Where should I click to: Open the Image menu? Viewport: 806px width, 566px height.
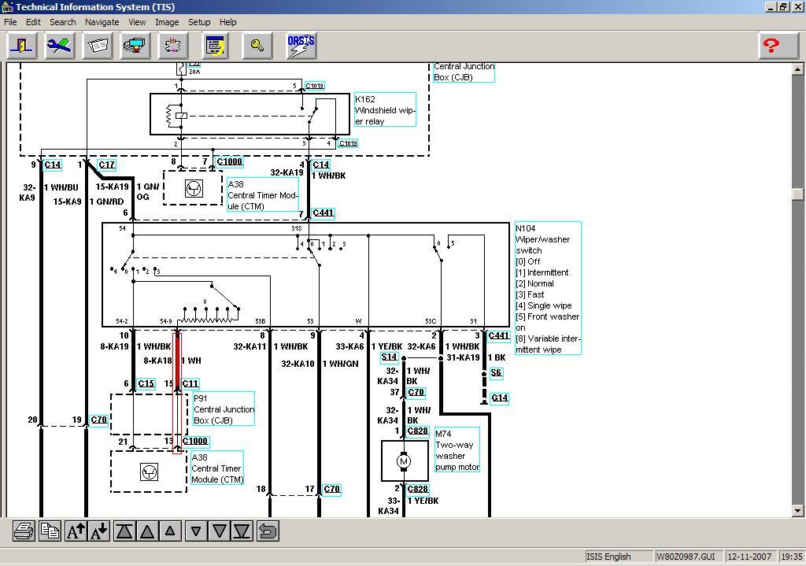click(166, 22)
